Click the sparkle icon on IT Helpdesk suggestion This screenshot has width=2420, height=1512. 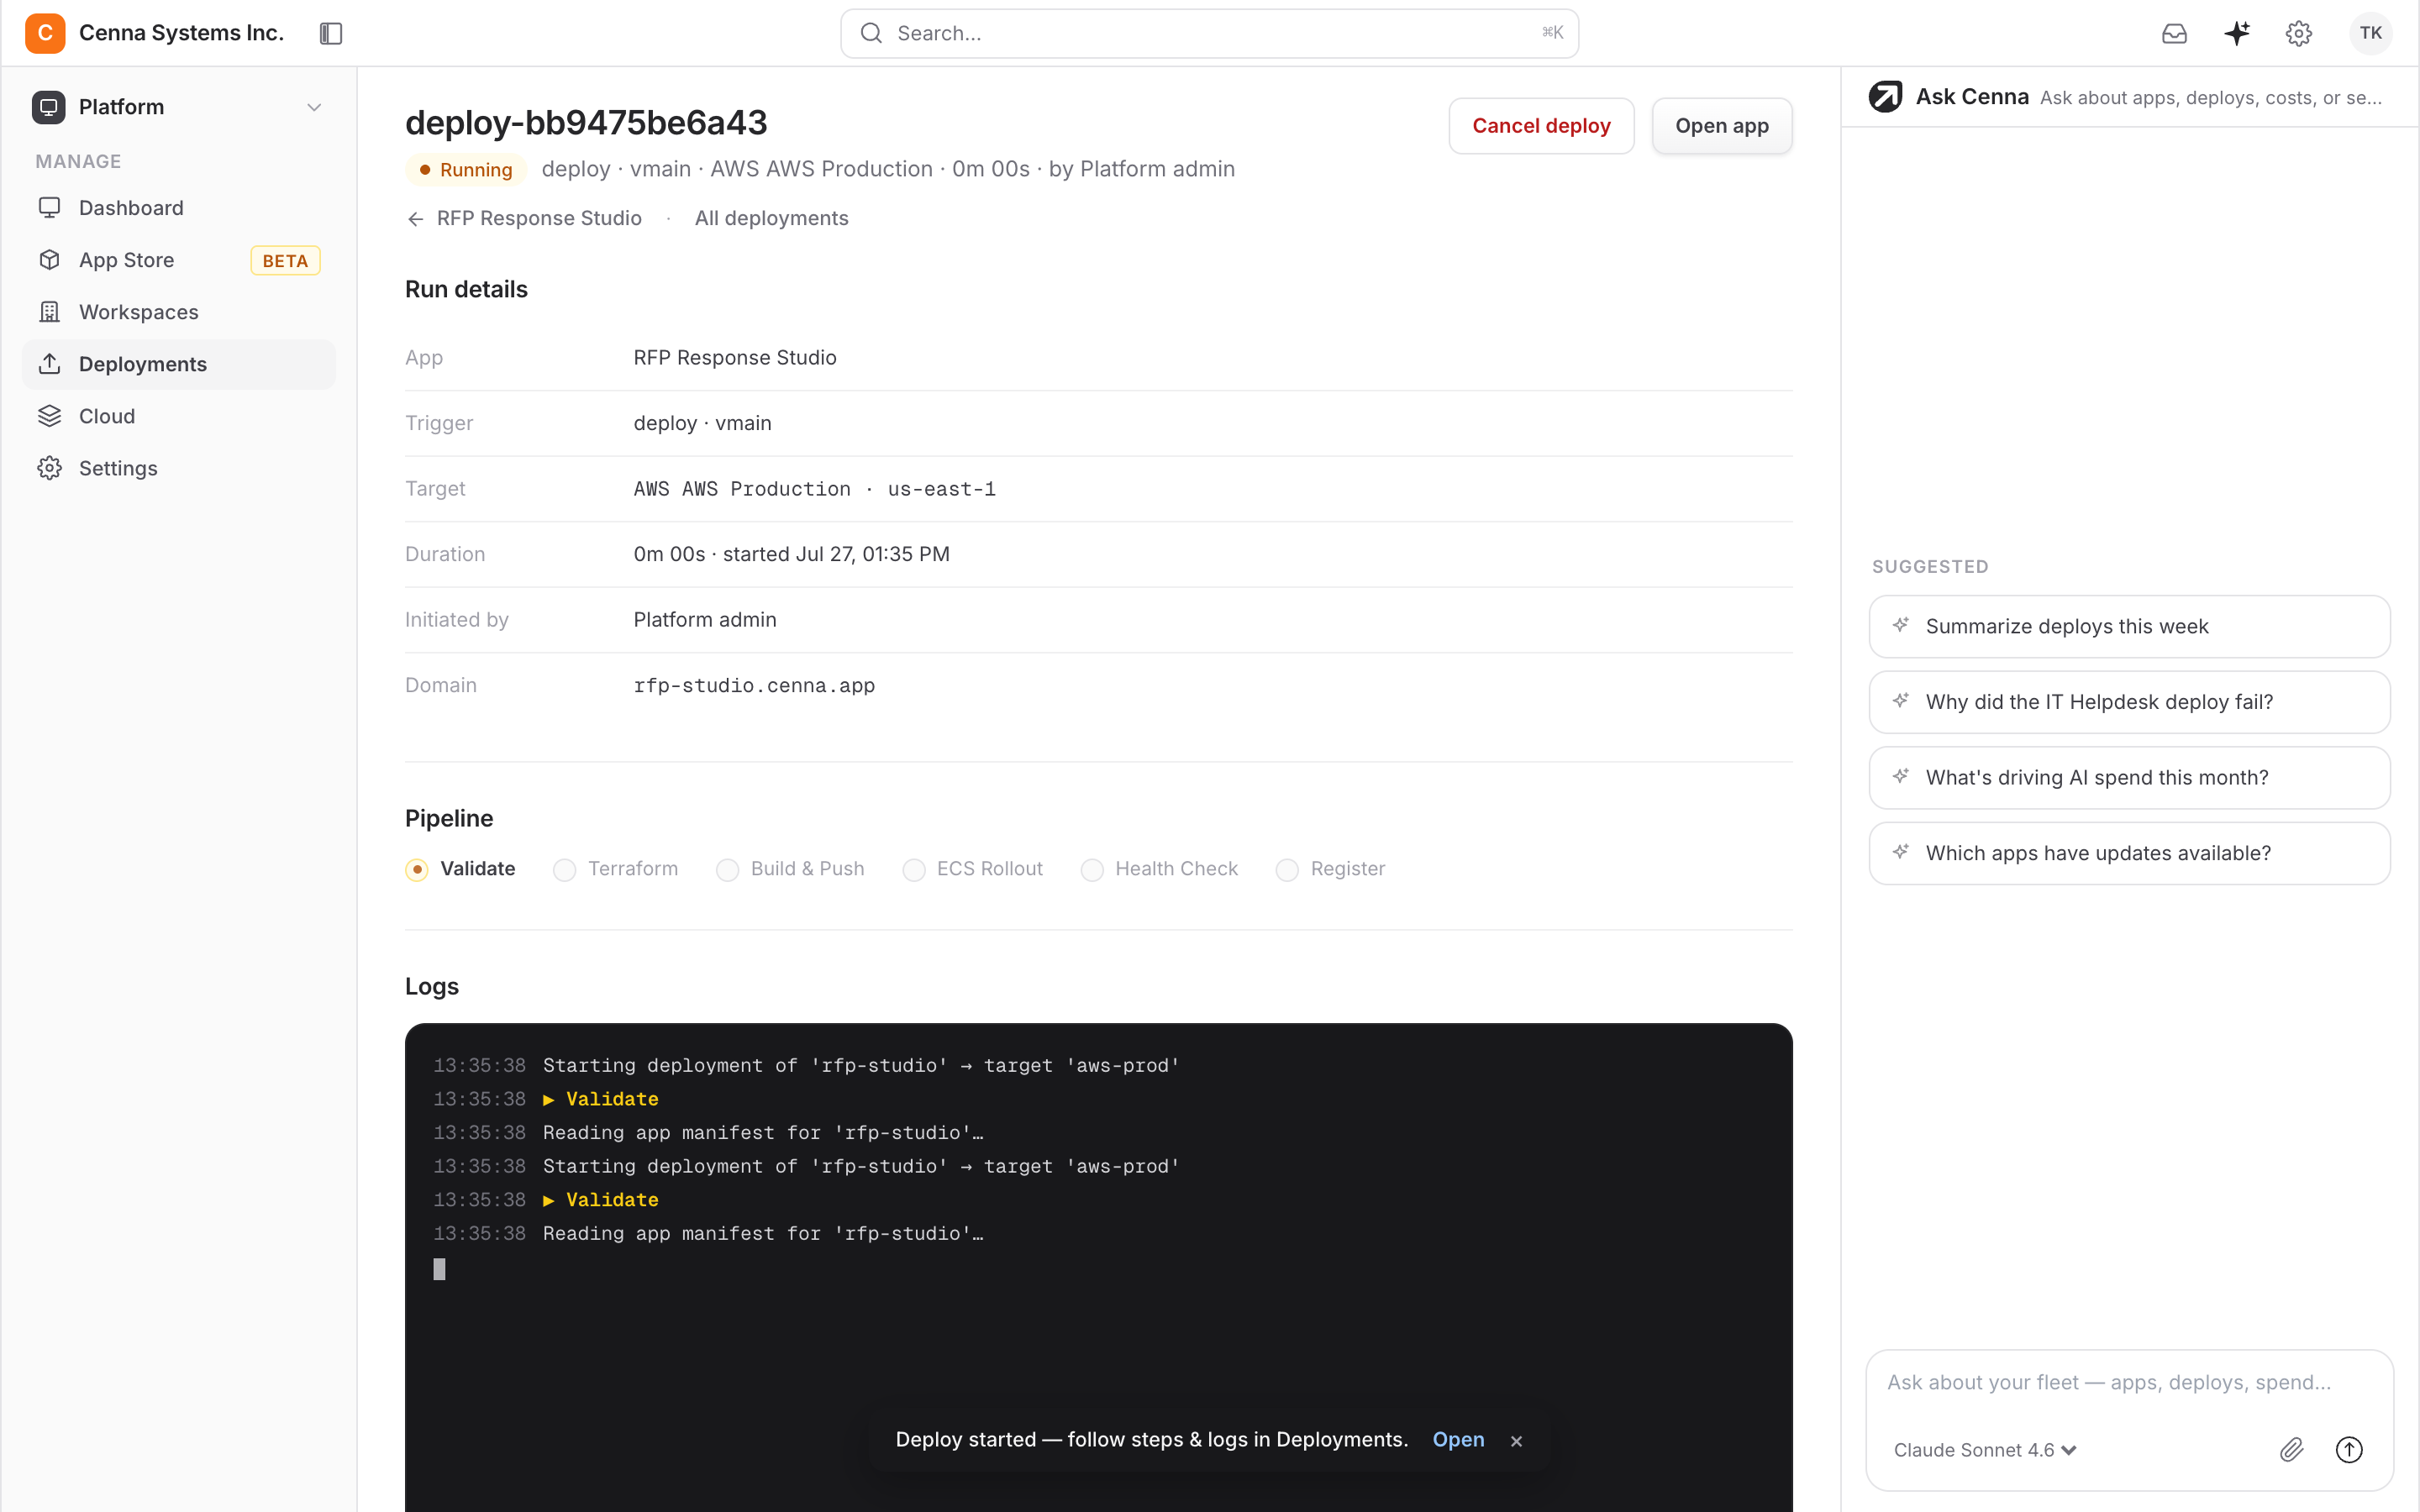pyautogui.click(x=1901, y=701)
